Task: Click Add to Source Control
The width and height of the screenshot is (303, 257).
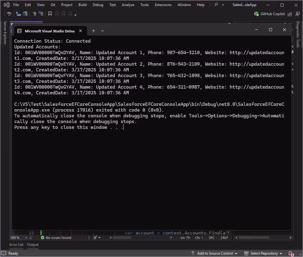Action: point(215,253)
